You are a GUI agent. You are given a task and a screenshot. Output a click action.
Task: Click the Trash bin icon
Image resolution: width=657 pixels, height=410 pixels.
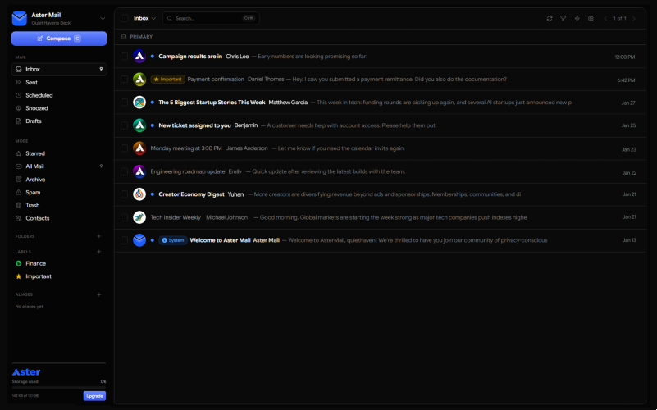pos(18,205)
